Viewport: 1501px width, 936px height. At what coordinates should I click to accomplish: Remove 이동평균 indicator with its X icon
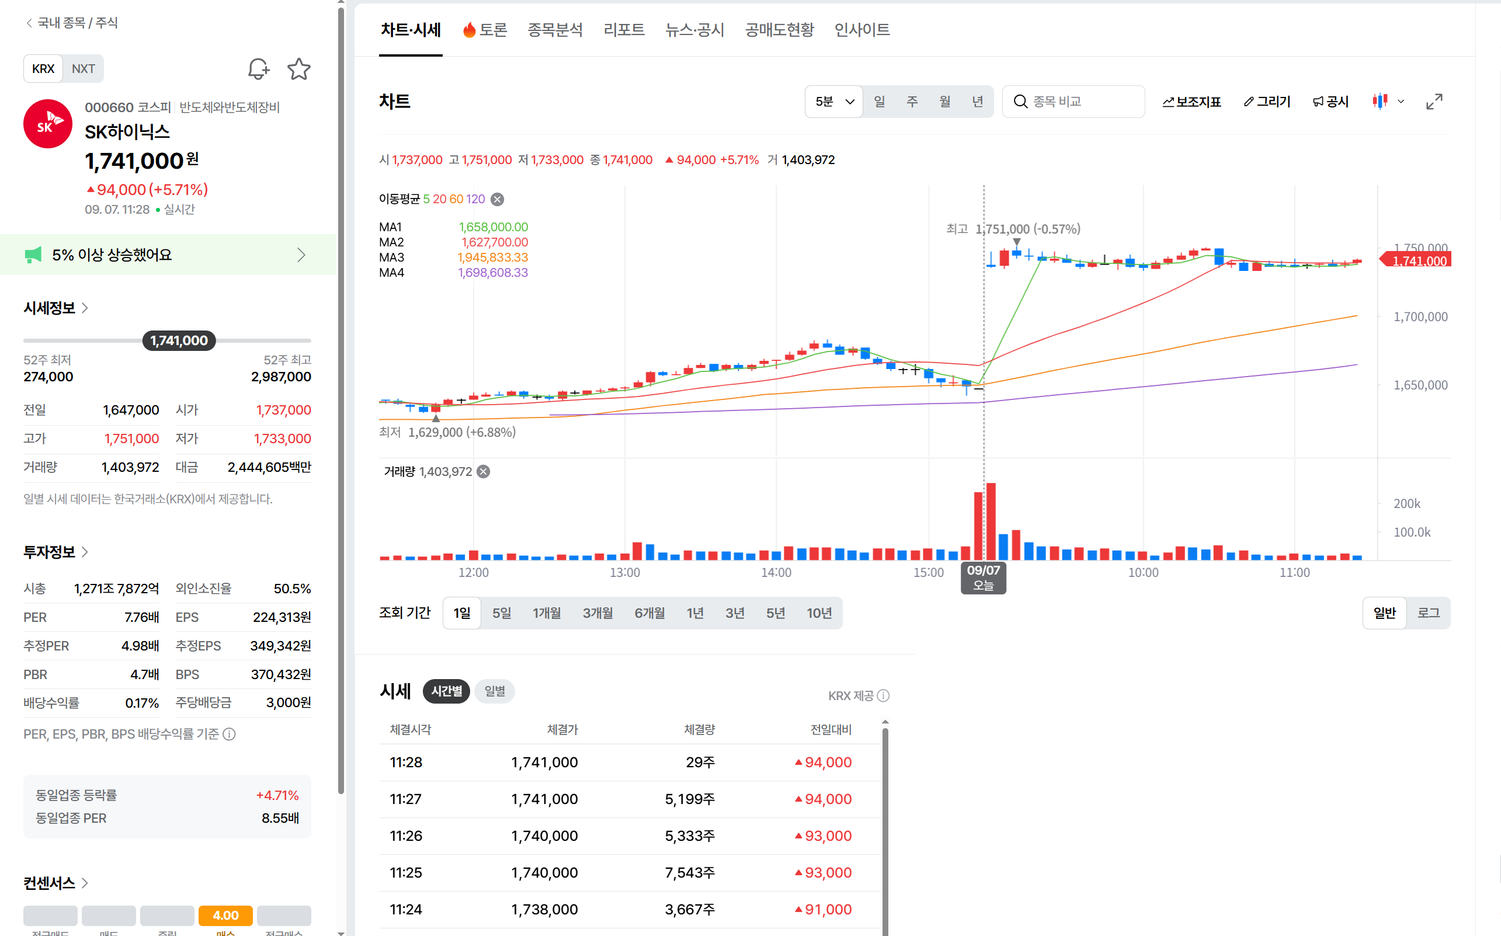tap(497, 199)
